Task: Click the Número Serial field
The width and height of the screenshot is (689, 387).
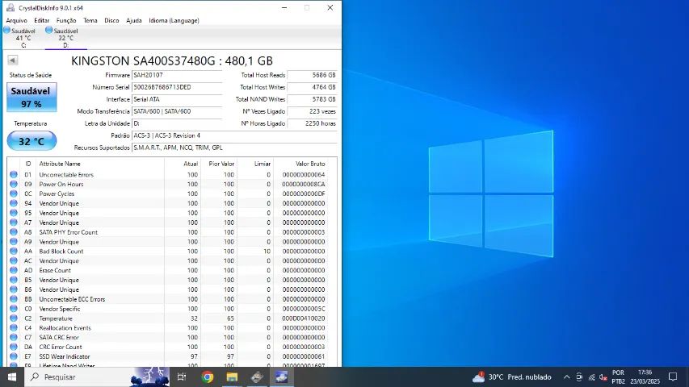Action: (x=177, y=87)
